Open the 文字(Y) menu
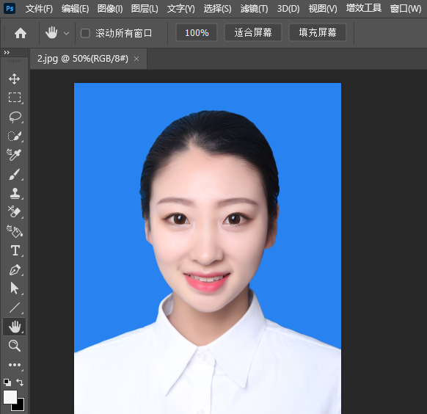The height and width of the screenshot is (414, 427). 180,9
